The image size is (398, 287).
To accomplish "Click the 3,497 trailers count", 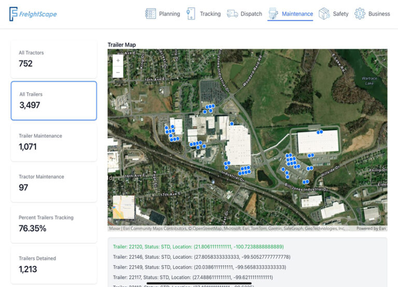I will point(30,105).
